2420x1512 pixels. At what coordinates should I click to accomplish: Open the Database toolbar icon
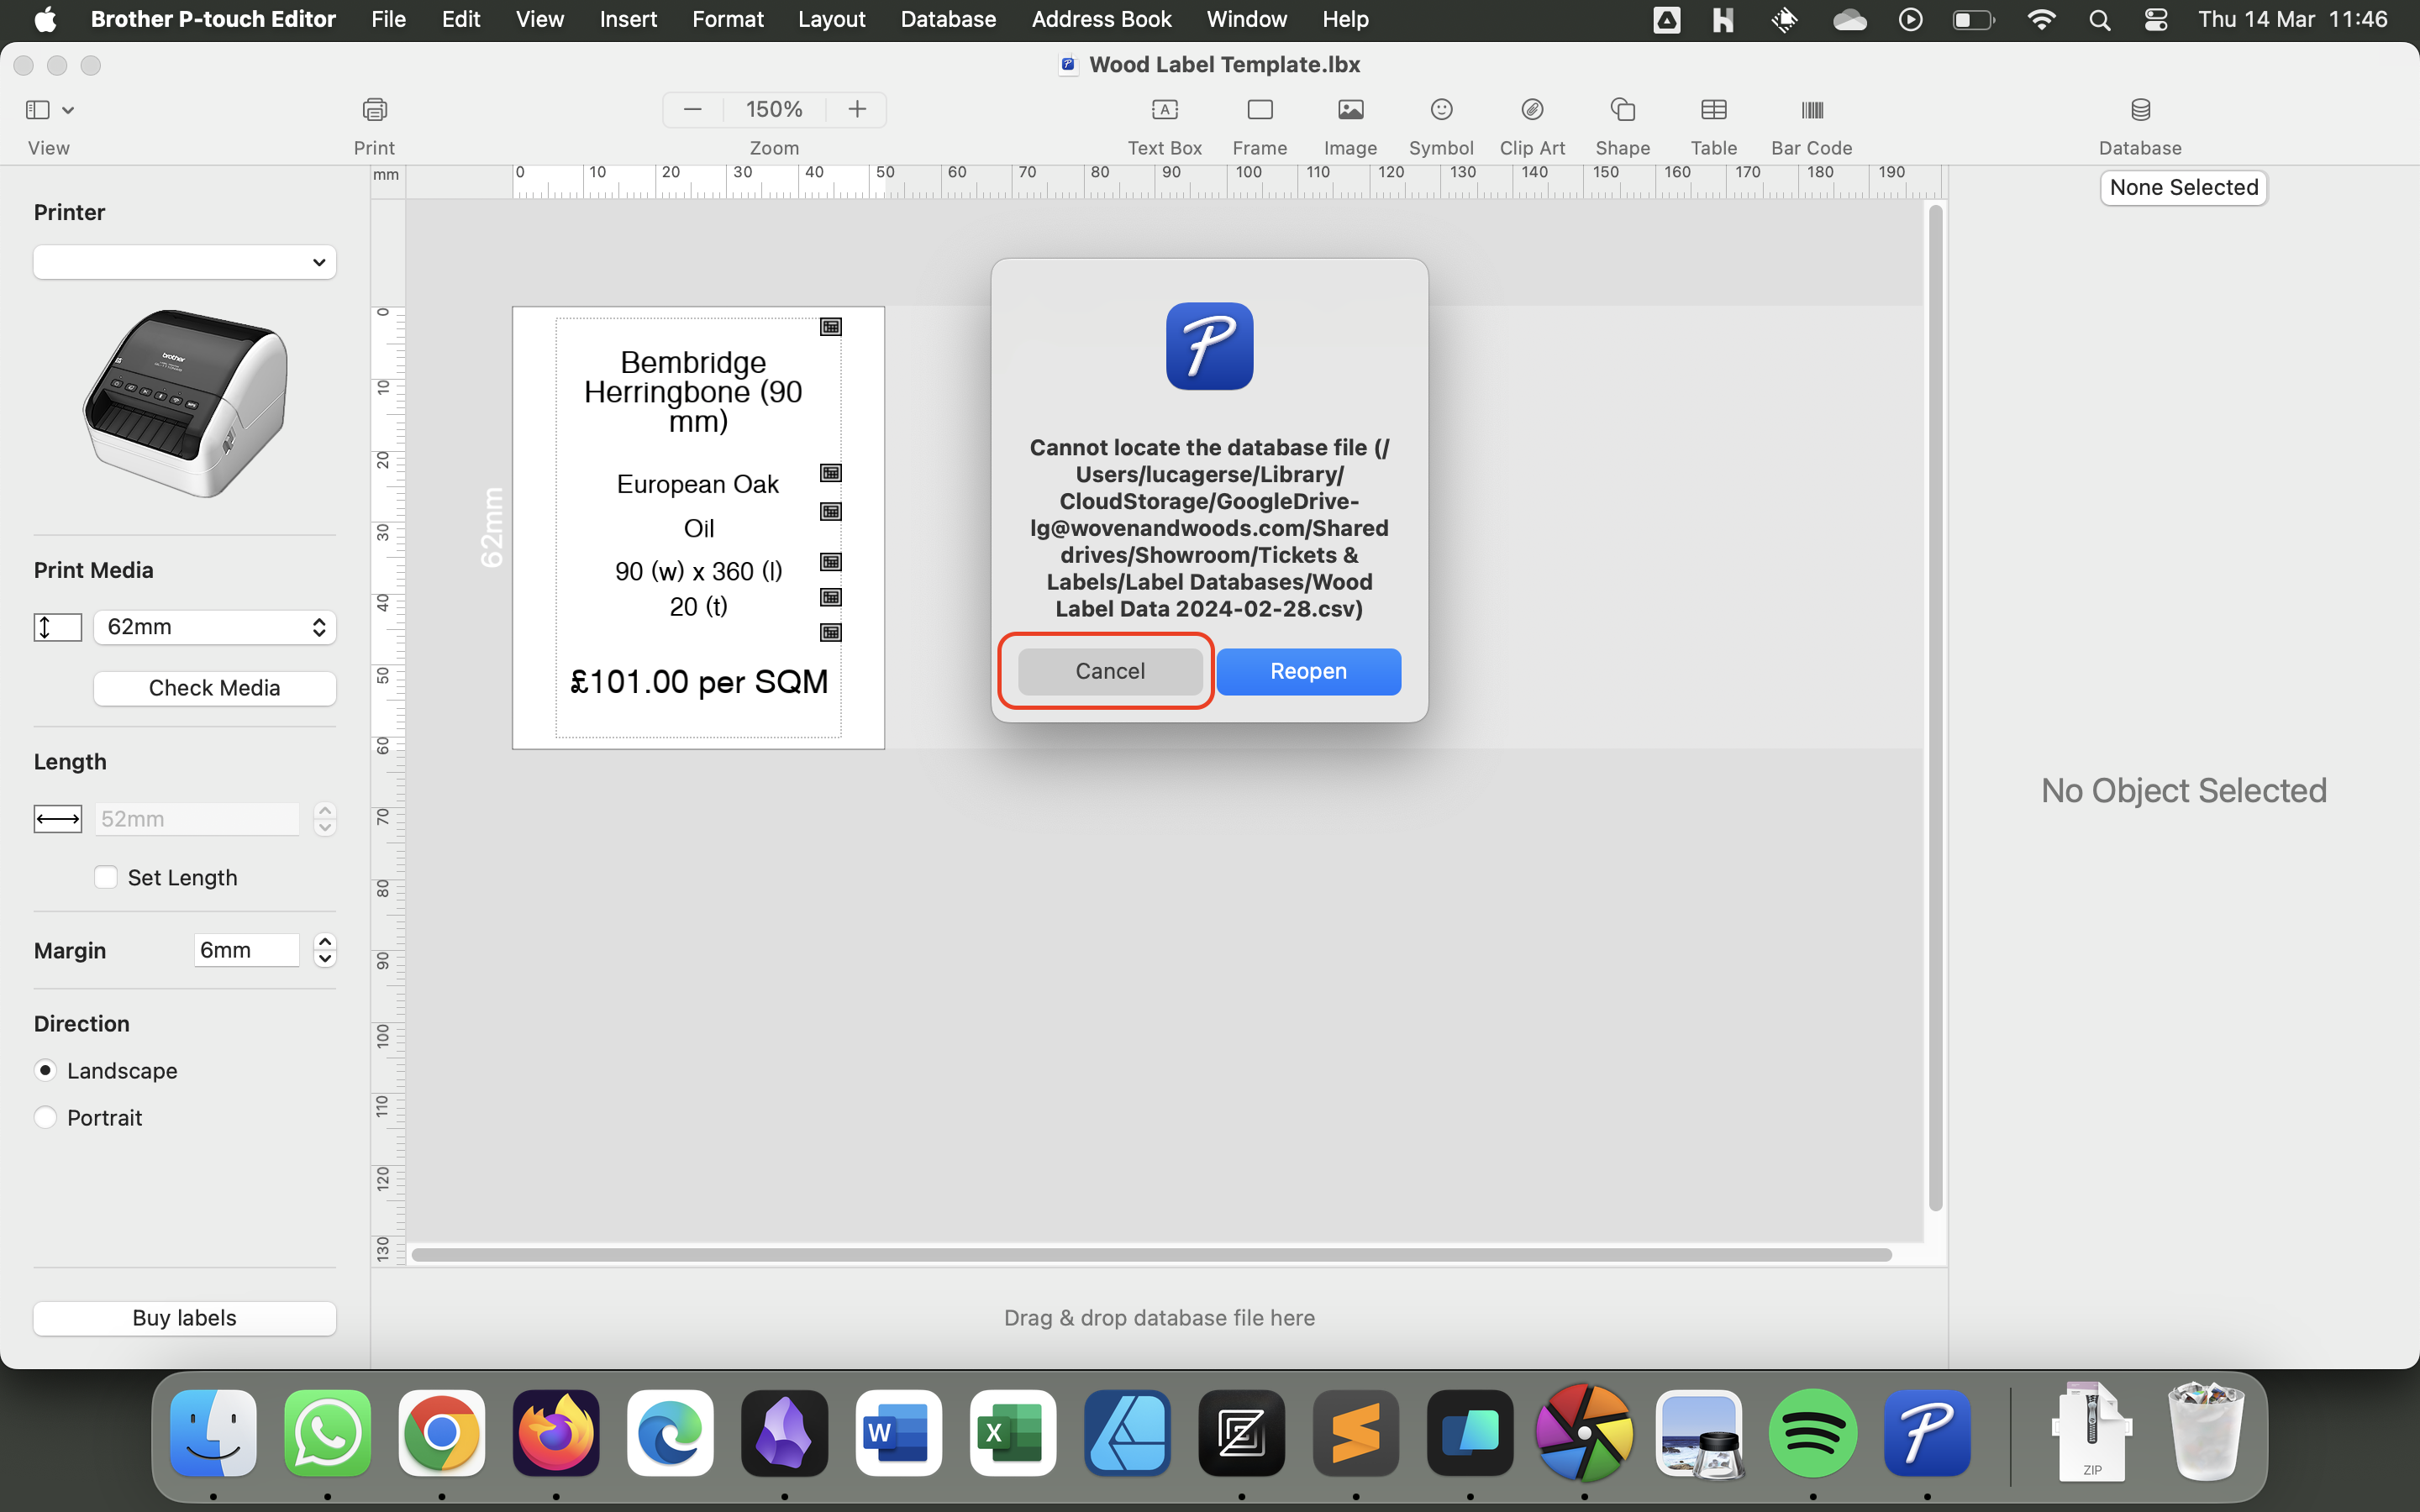(2139, 110)
